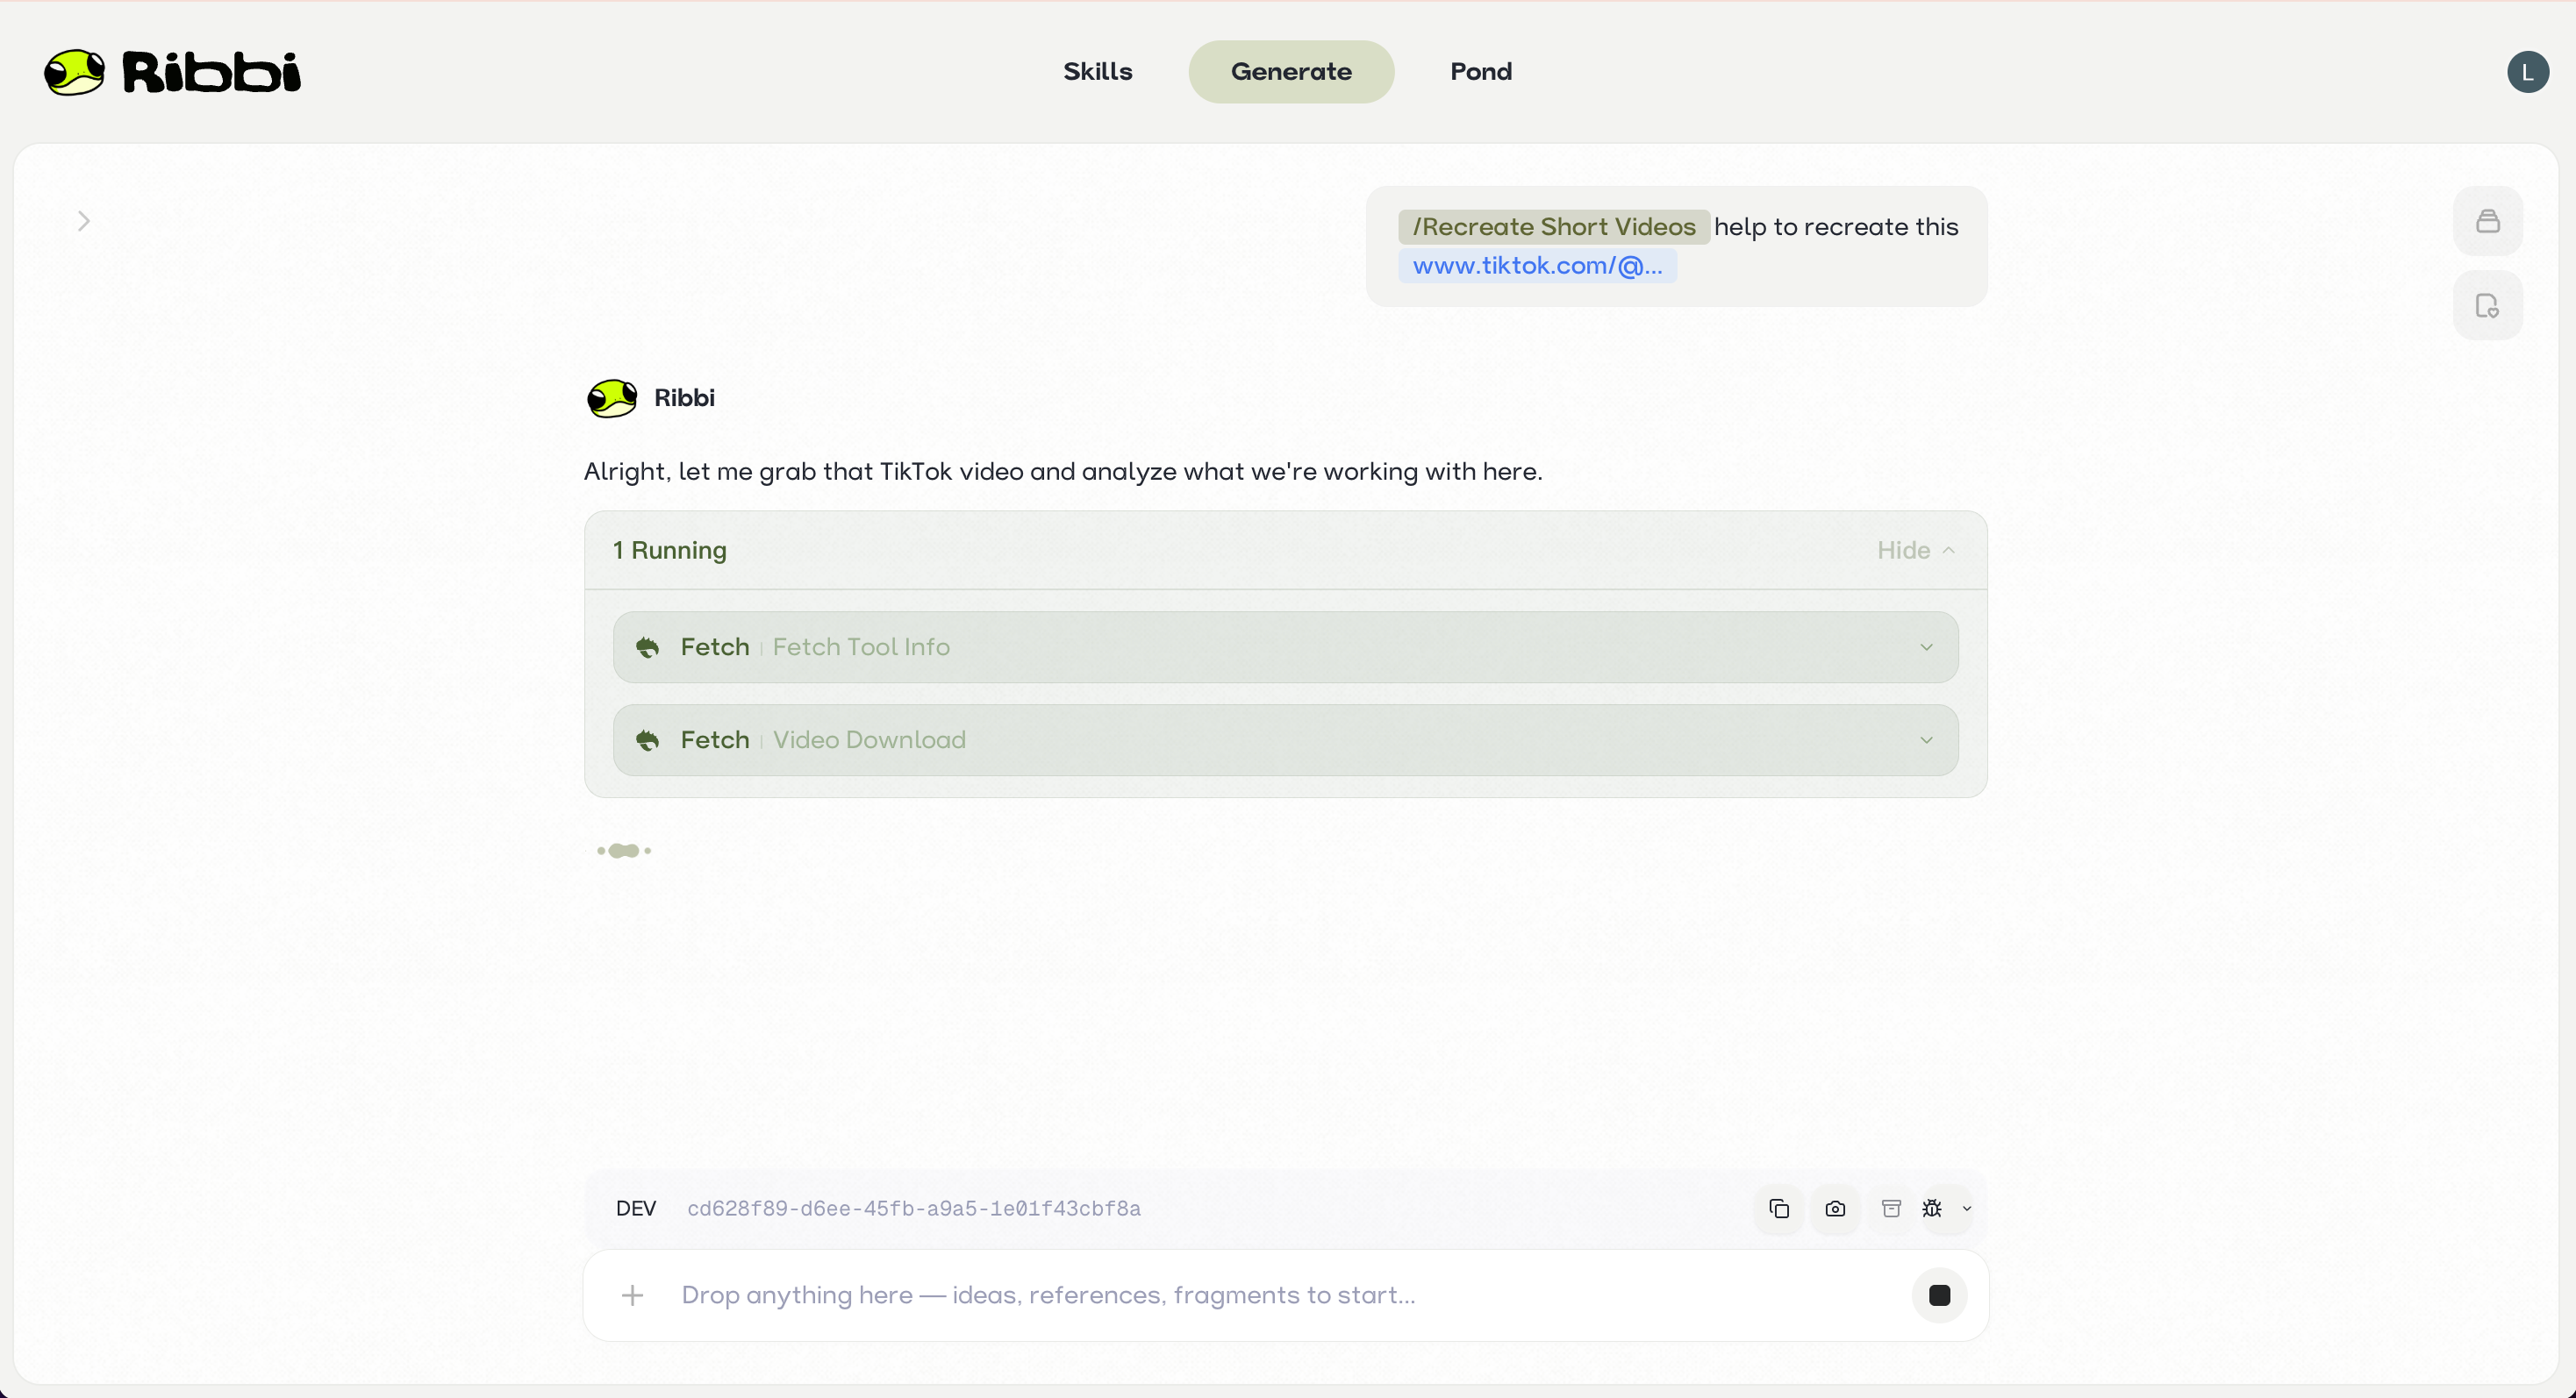Copy the DEV session ID
2576x1398 pixels.
(1778, 1209)
